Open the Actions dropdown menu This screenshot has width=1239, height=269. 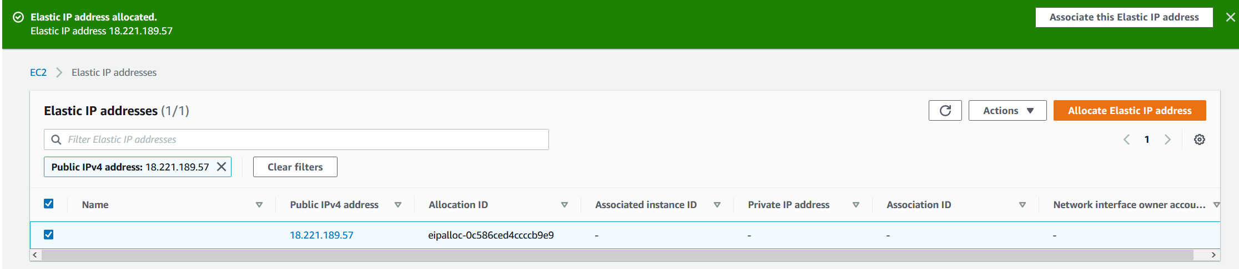point(1007,111)
